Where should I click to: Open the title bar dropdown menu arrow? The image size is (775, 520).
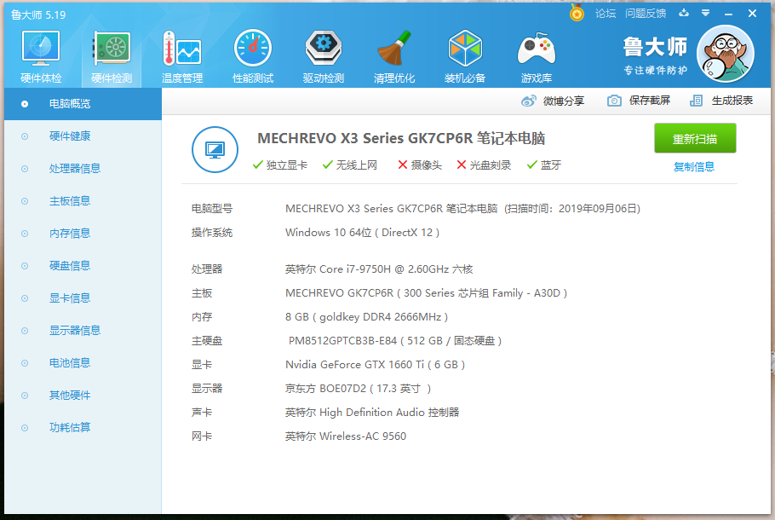click(706, 14)
